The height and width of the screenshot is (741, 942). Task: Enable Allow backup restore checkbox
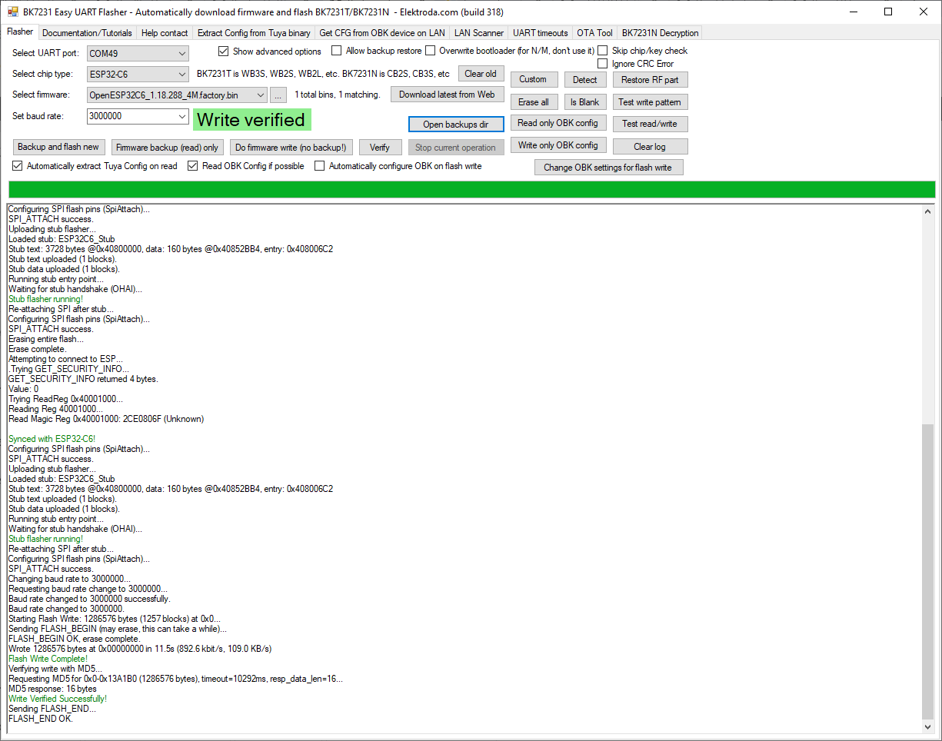[337, 51]
